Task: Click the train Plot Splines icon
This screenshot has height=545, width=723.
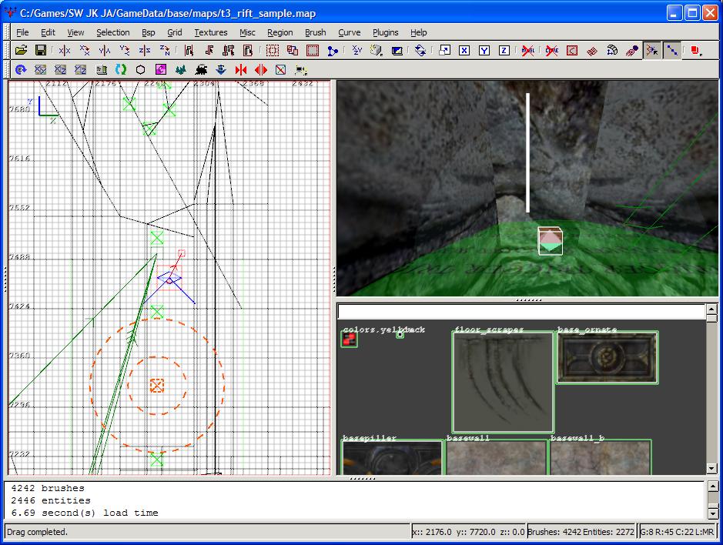Action: (201, 69)
